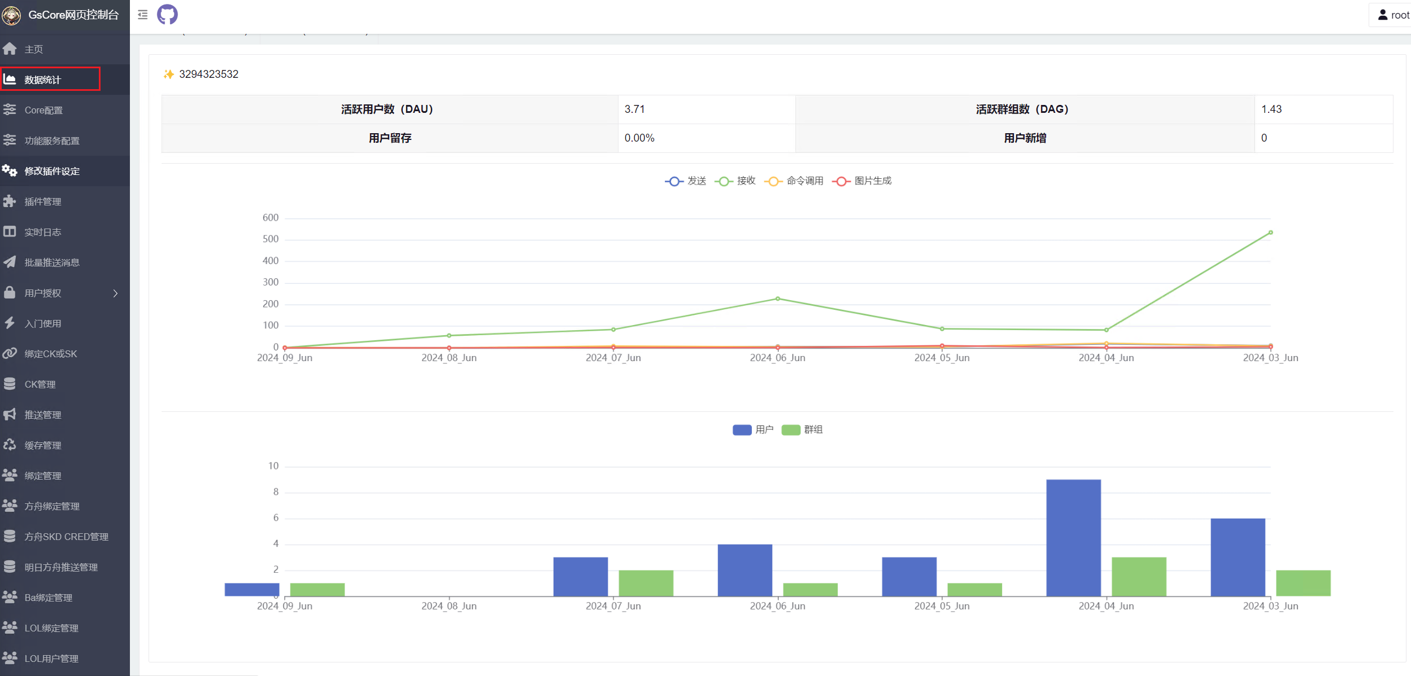
Task: Click the 接收 data point at 2024_06_Jun
Action: coord(778,299)
